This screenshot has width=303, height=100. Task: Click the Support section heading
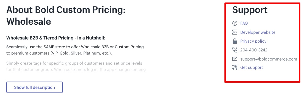[x=250, y=10]
